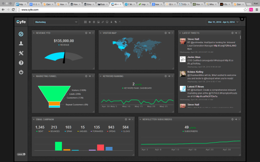The image size is (260, 162).
Task: Collapse the Marketing Funnel widget
Action: pos(34,76)
